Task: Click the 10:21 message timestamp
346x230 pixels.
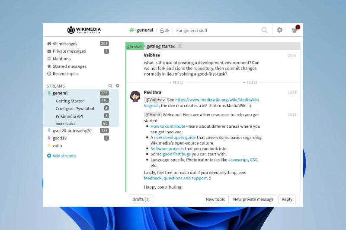Action: (292, 115)
